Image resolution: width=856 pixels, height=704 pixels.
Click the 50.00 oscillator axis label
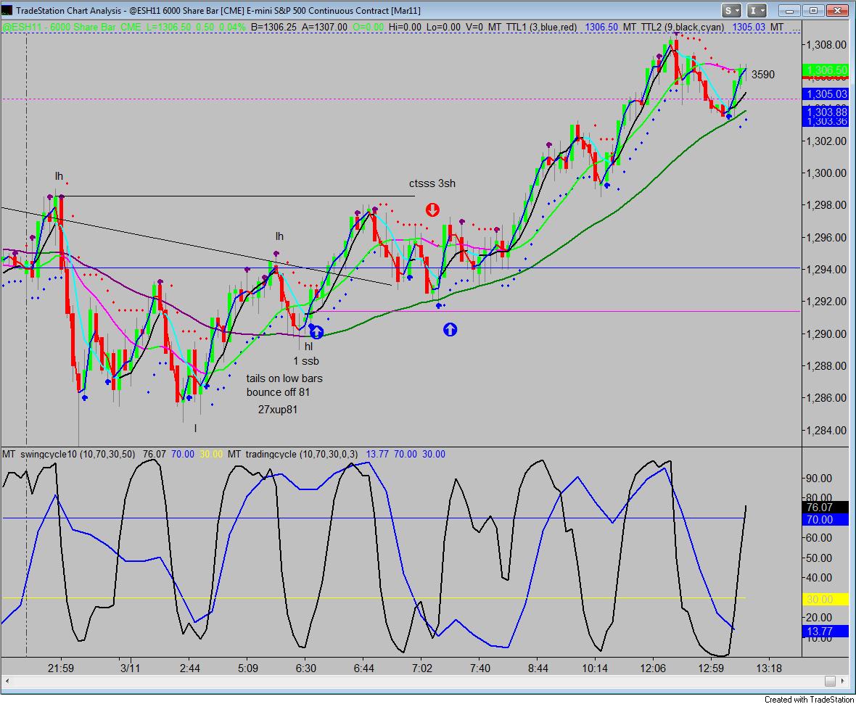[819, 558]
